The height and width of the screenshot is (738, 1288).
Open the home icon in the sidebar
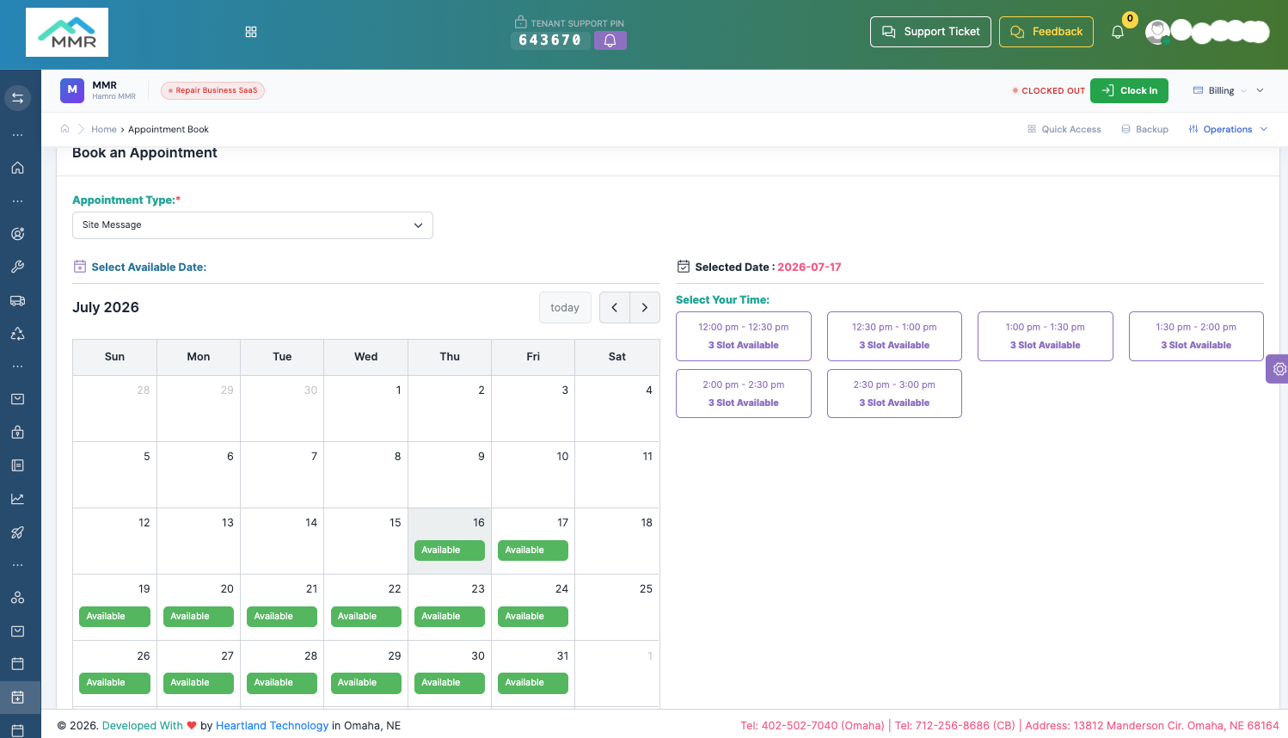17,168
